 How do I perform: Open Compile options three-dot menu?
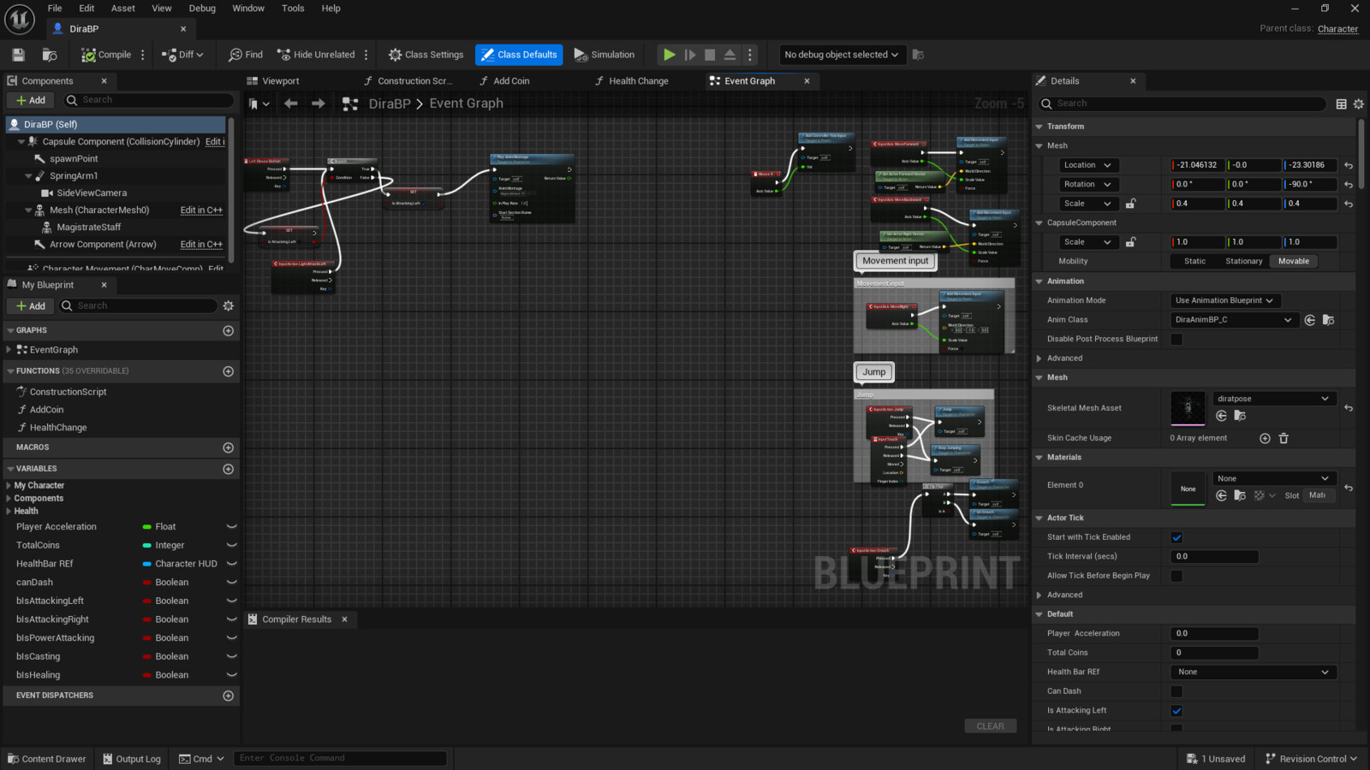pos(143,55)
